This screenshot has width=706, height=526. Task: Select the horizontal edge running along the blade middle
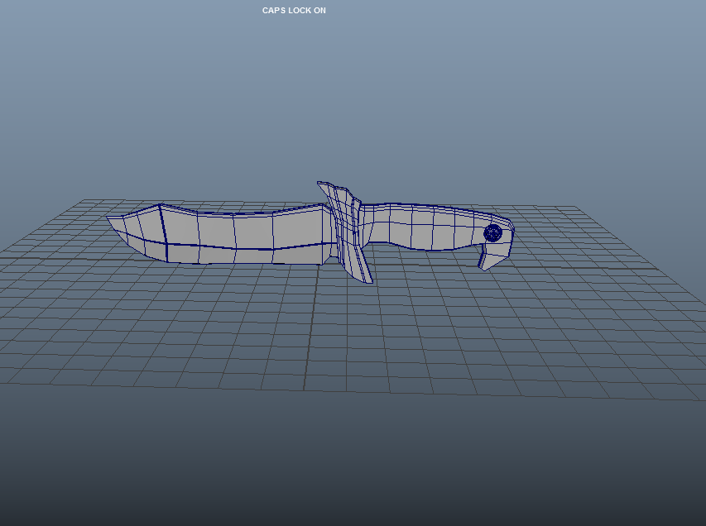click(x=248, y=248)
